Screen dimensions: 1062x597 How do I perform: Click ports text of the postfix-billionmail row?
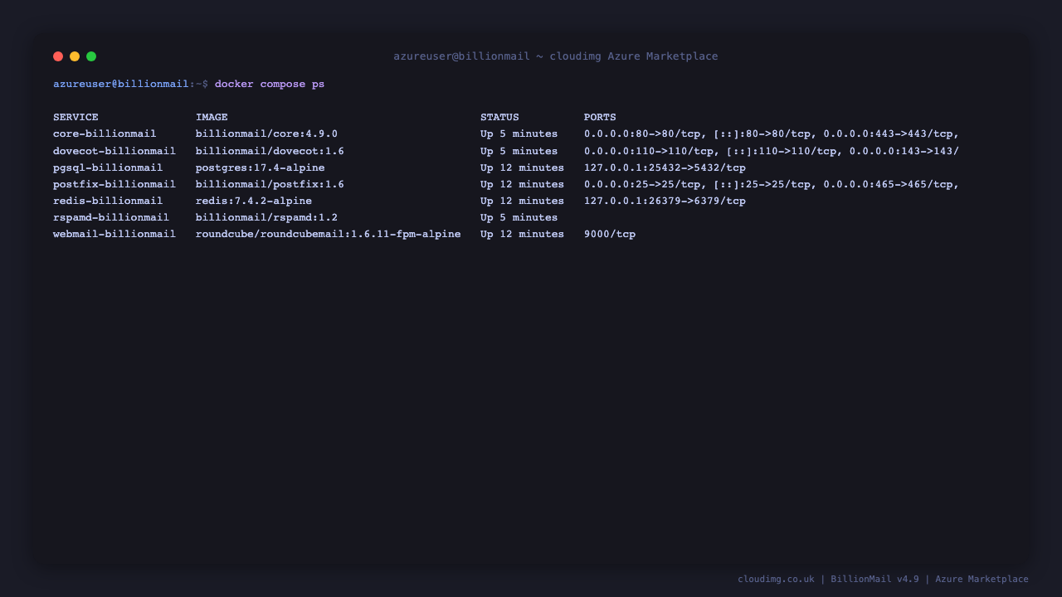772,184
